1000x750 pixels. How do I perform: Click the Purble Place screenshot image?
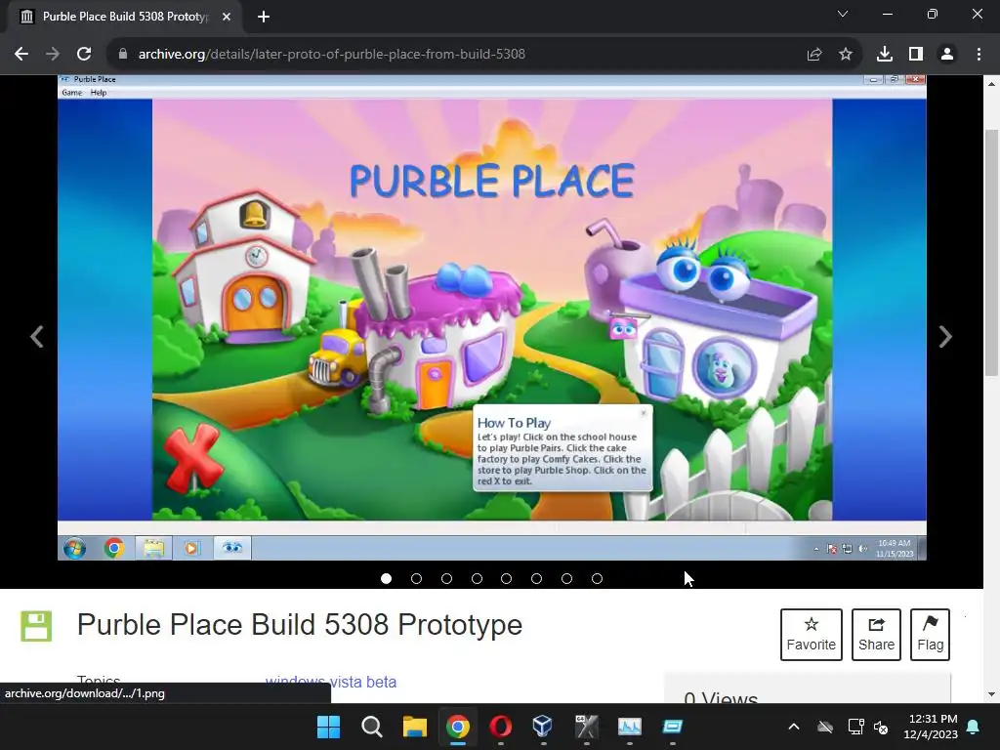[x=492, y=317]
